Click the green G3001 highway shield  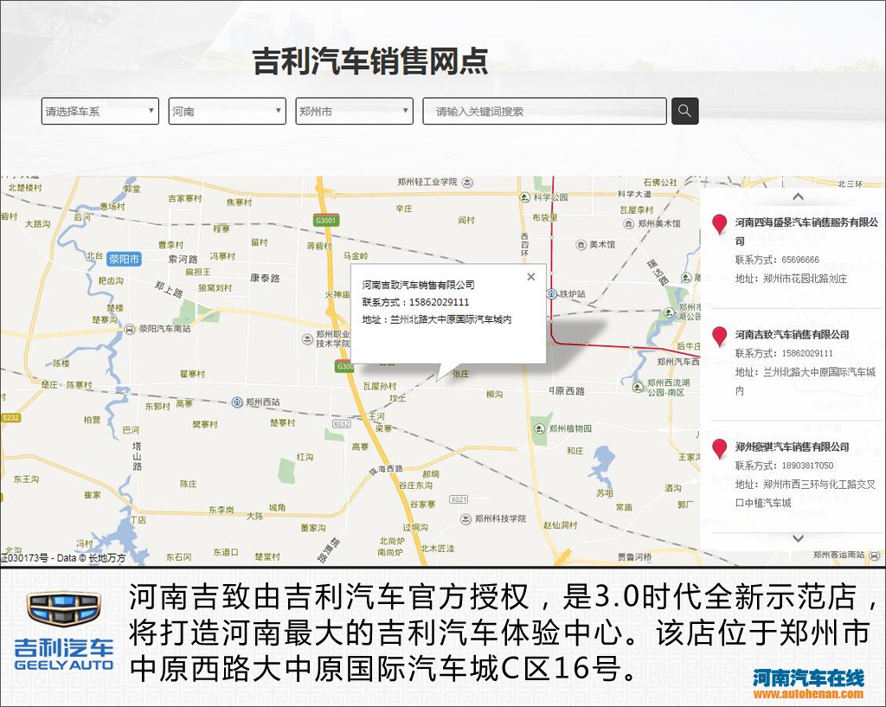[326, 221]
